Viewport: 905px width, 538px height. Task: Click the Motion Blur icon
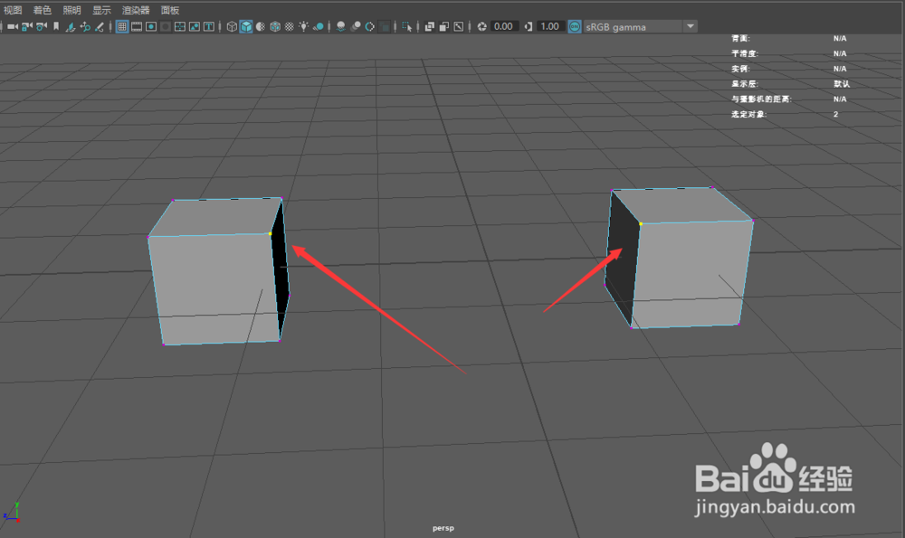[356, 26]
